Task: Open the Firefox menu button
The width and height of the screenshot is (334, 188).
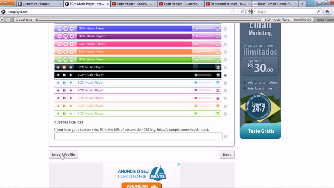Action: (7, 3)
